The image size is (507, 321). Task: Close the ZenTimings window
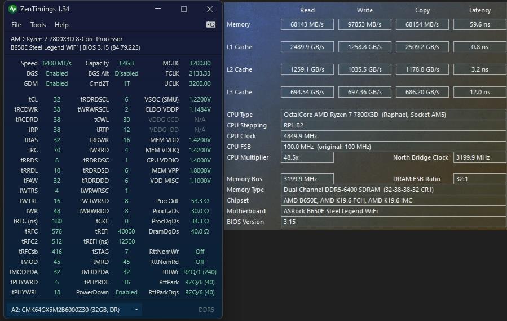click(210, 9)
